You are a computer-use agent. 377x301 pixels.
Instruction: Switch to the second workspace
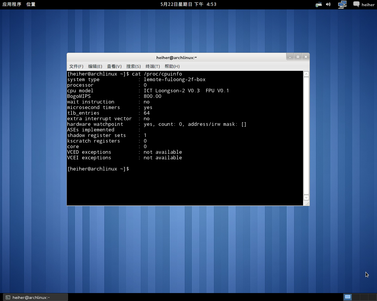tap(356, 297)
